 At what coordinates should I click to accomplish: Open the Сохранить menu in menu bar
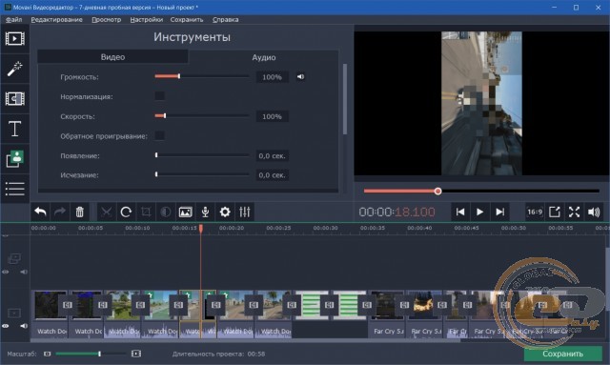[x=187, y=19]
